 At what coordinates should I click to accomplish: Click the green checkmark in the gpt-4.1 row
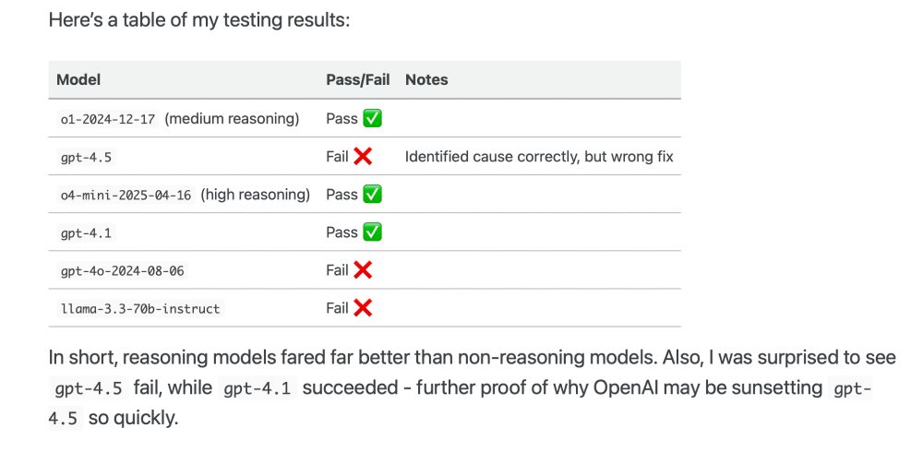pyautogui.click(x=372, y=232)
